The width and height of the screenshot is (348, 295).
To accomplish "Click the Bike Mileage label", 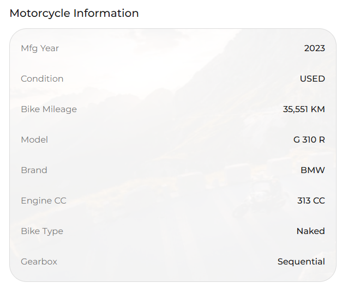I will tap(49, 109).
